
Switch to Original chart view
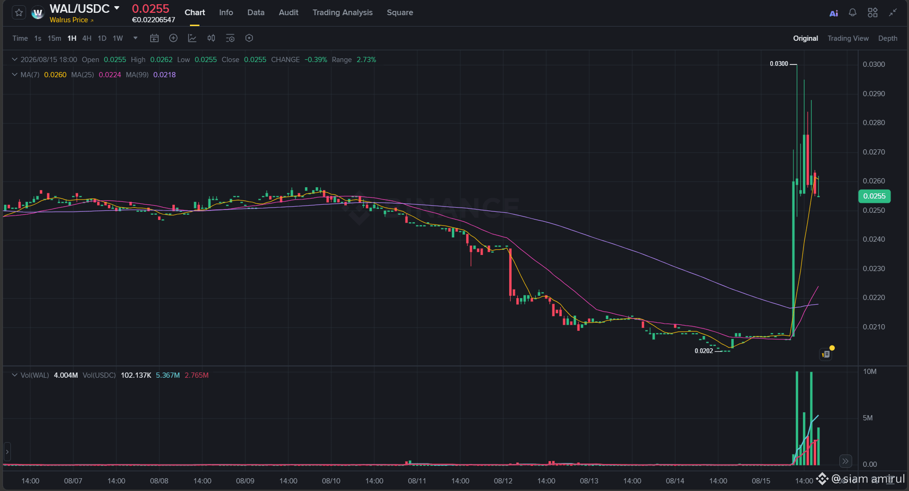pos(805,38)
